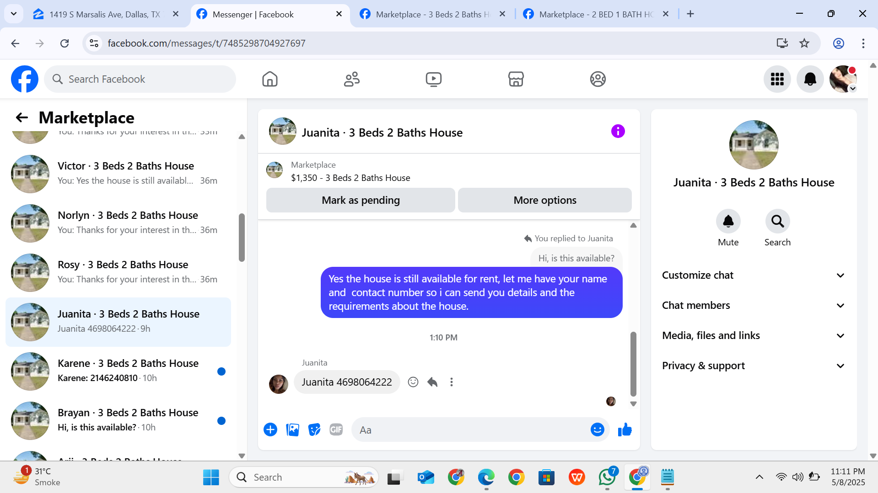This screenshot has width=878, height=493.
Task: Expand the Chat members section
Action: click(753, 305)
